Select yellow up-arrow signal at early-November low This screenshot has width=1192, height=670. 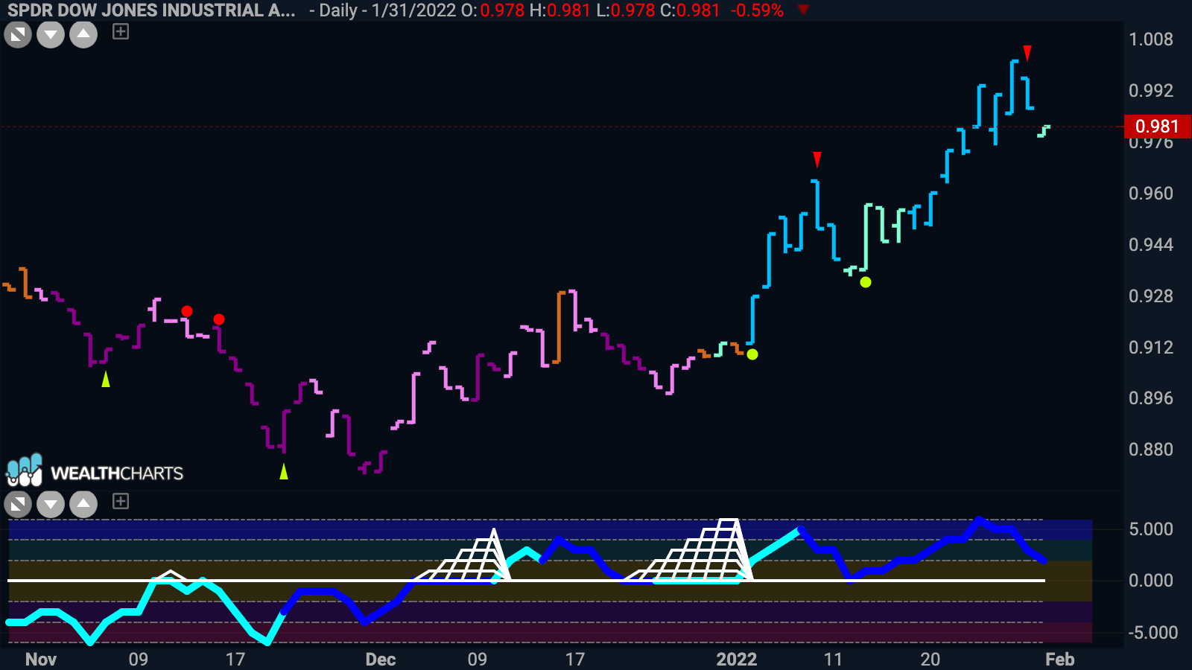106,379
